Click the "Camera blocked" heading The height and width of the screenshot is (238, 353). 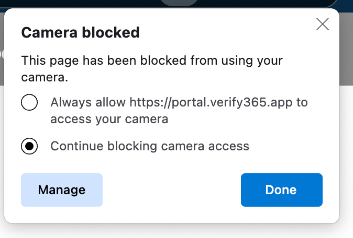tap(80, 33)
